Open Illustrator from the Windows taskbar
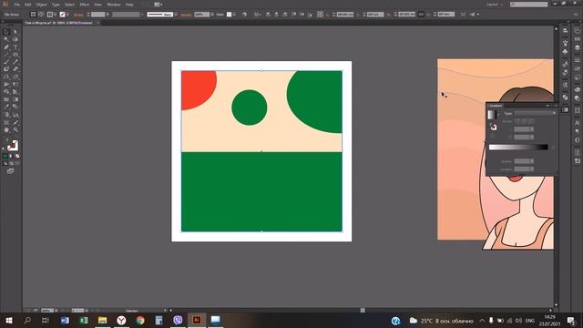 pos(197,320)
